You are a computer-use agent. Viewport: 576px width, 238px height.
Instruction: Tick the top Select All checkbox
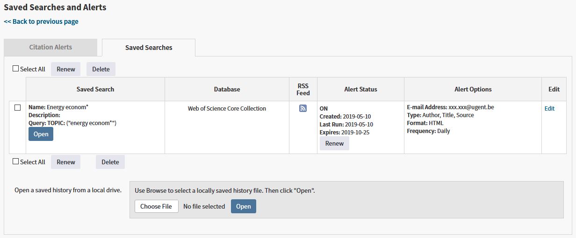pos(15,69)
